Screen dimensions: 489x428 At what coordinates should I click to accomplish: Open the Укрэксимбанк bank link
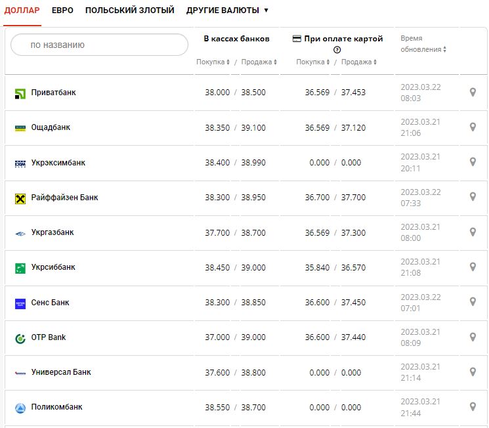(58, 163)
